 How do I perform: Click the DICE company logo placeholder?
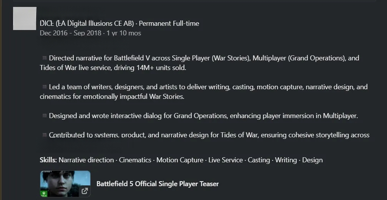pos(25,18)
